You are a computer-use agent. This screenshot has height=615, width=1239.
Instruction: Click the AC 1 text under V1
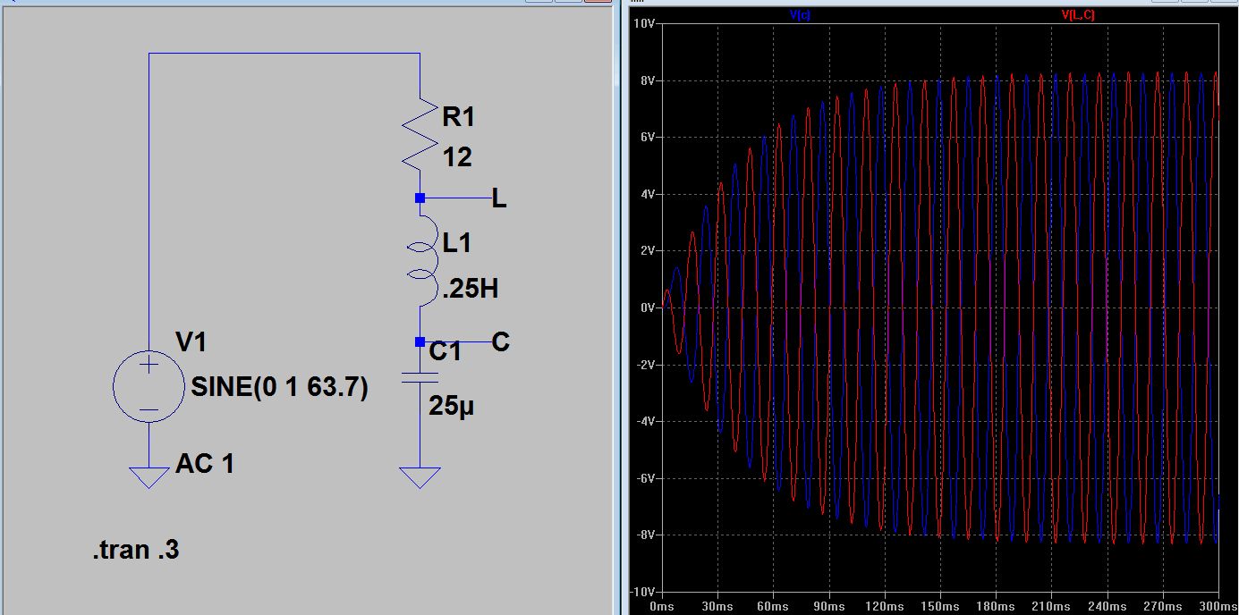(x=205, y=464)
